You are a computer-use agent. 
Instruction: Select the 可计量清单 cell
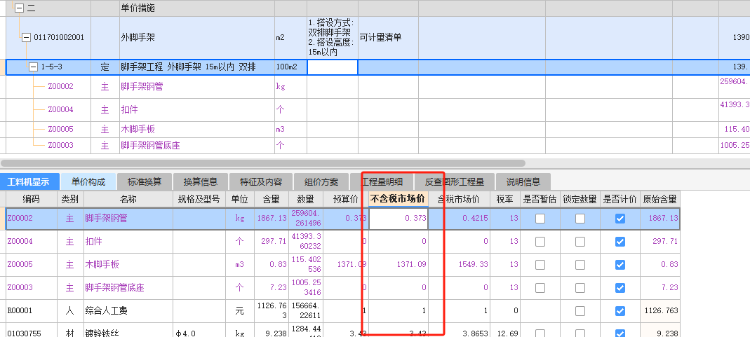coord(388,37)
